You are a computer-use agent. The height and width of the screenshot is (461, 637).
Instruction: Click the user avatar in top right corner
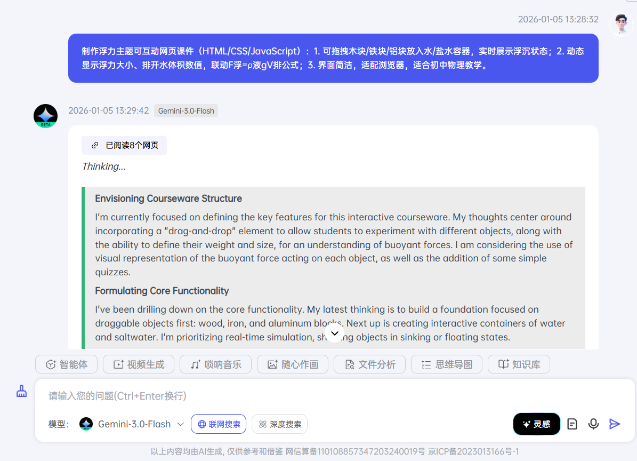(x=620, y=25)
